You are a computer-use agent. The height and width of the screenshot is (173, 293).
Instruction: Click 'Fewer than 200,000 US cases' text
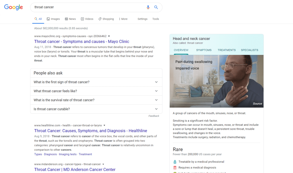[197, 154]
